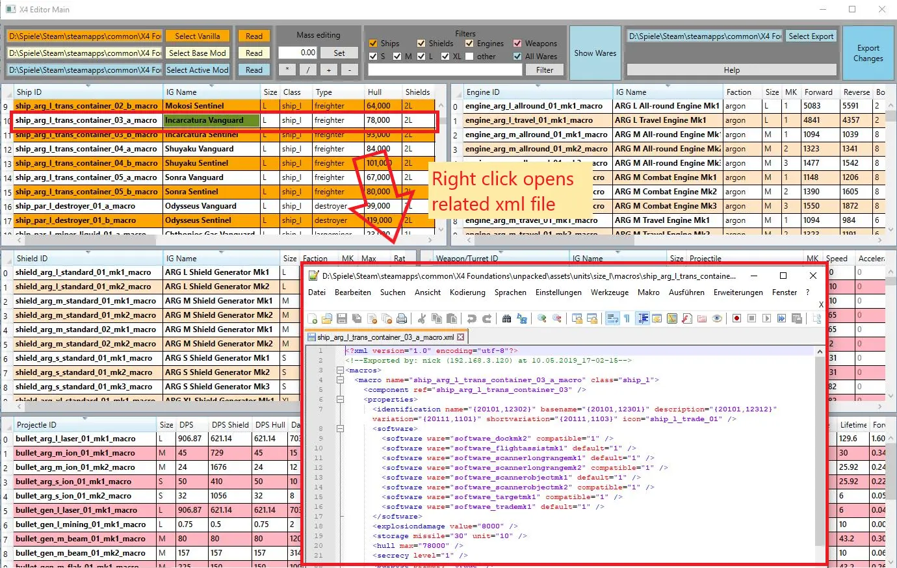The image size is (897, 568).
Task: Collapse the macros fold marker on line 3
Action: pyautogui.click(x=340, y=370)
